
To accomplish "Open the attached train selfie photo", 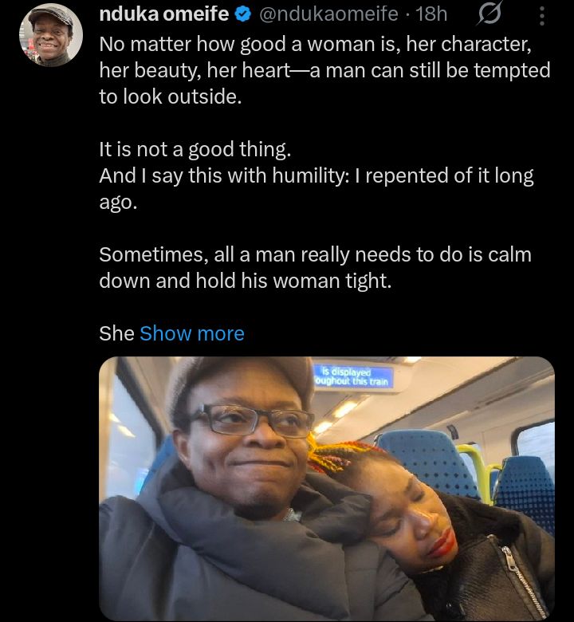I will pyautogui.click(x=327, y=489).
